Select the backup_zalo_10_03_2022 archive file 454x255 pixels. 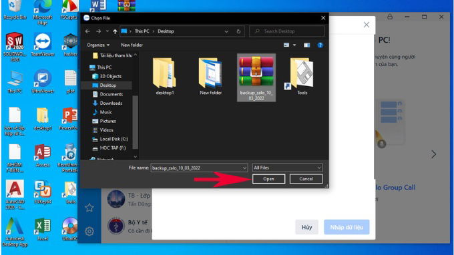[x=256, y=77]
